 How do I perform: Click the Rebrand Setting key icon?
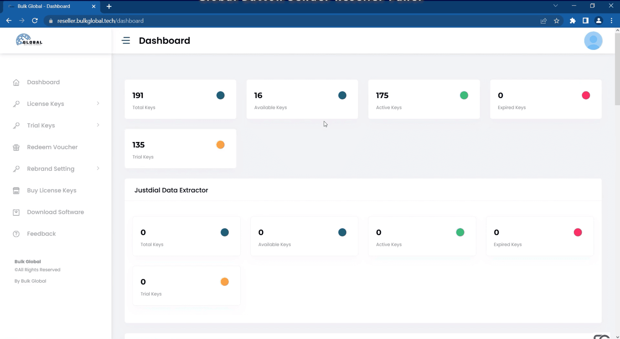16,169
